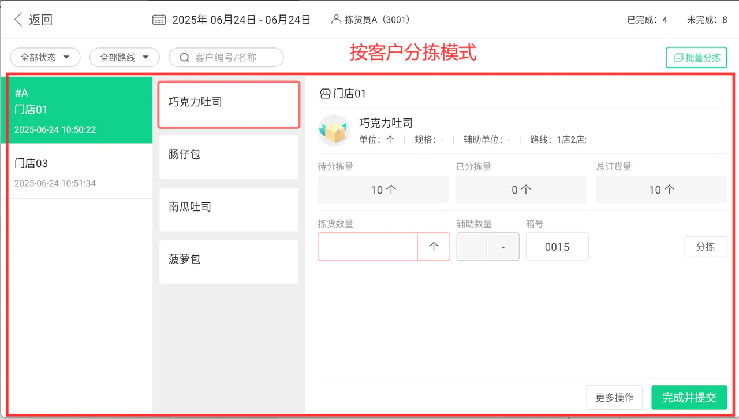Click the back arrow icon
Viewport: 739px width, 419px height.
(x=18, y=20)
